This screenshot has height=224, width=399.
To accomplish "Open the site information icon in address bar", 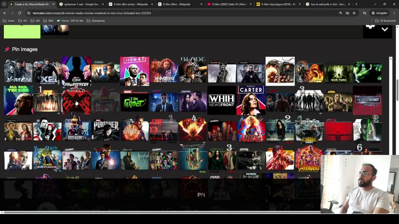I will tap(29, 13).
